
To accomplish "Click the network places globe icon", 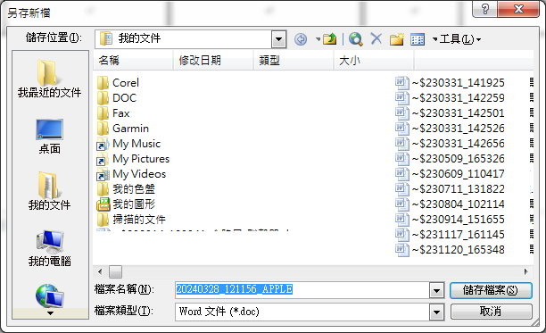I will coord(49,296).
